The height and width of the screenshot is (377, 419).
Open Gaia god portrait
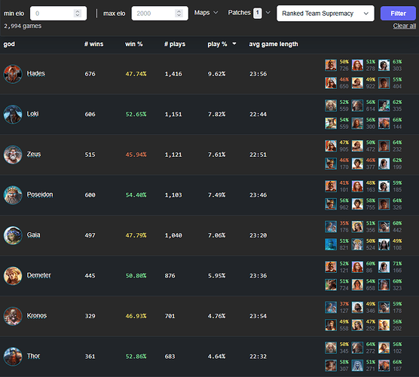13,235
